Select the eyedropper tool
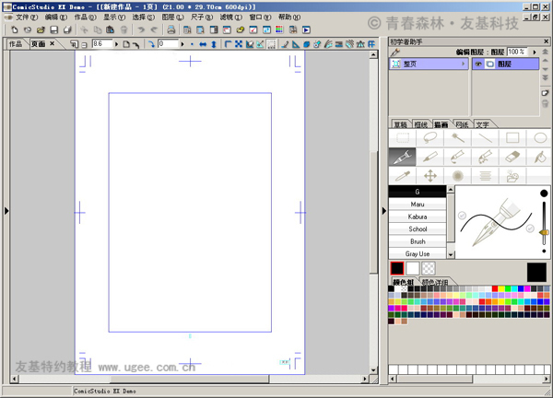The width and height of the screenshot is (553, 398). [402, 176]
